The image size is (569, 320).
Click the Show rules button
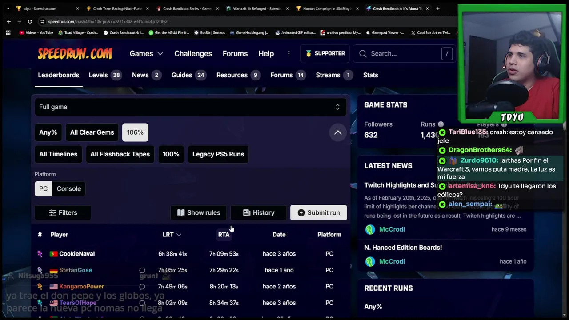coord(199,213)
